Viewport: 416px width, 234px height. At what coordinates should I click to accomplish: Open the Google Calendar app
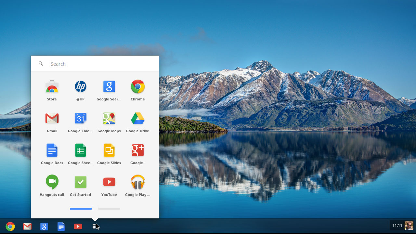[81, 119]
